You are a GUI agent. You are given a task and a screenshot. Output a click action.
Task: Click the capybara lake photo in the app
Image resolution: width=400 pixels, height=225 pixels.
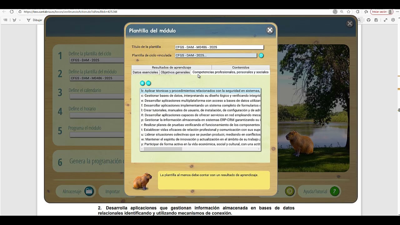[313, 108]
